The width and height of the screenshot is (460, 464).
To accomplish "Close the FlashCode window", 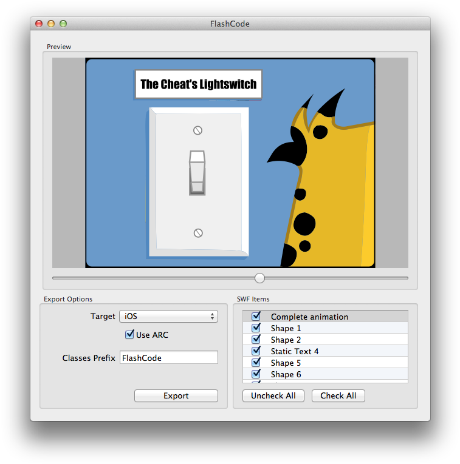I will click(x=39, y=24).
